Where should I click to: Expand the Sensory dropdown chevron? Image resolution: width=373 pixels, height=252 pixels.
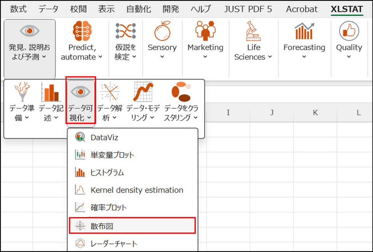point(162,57)
